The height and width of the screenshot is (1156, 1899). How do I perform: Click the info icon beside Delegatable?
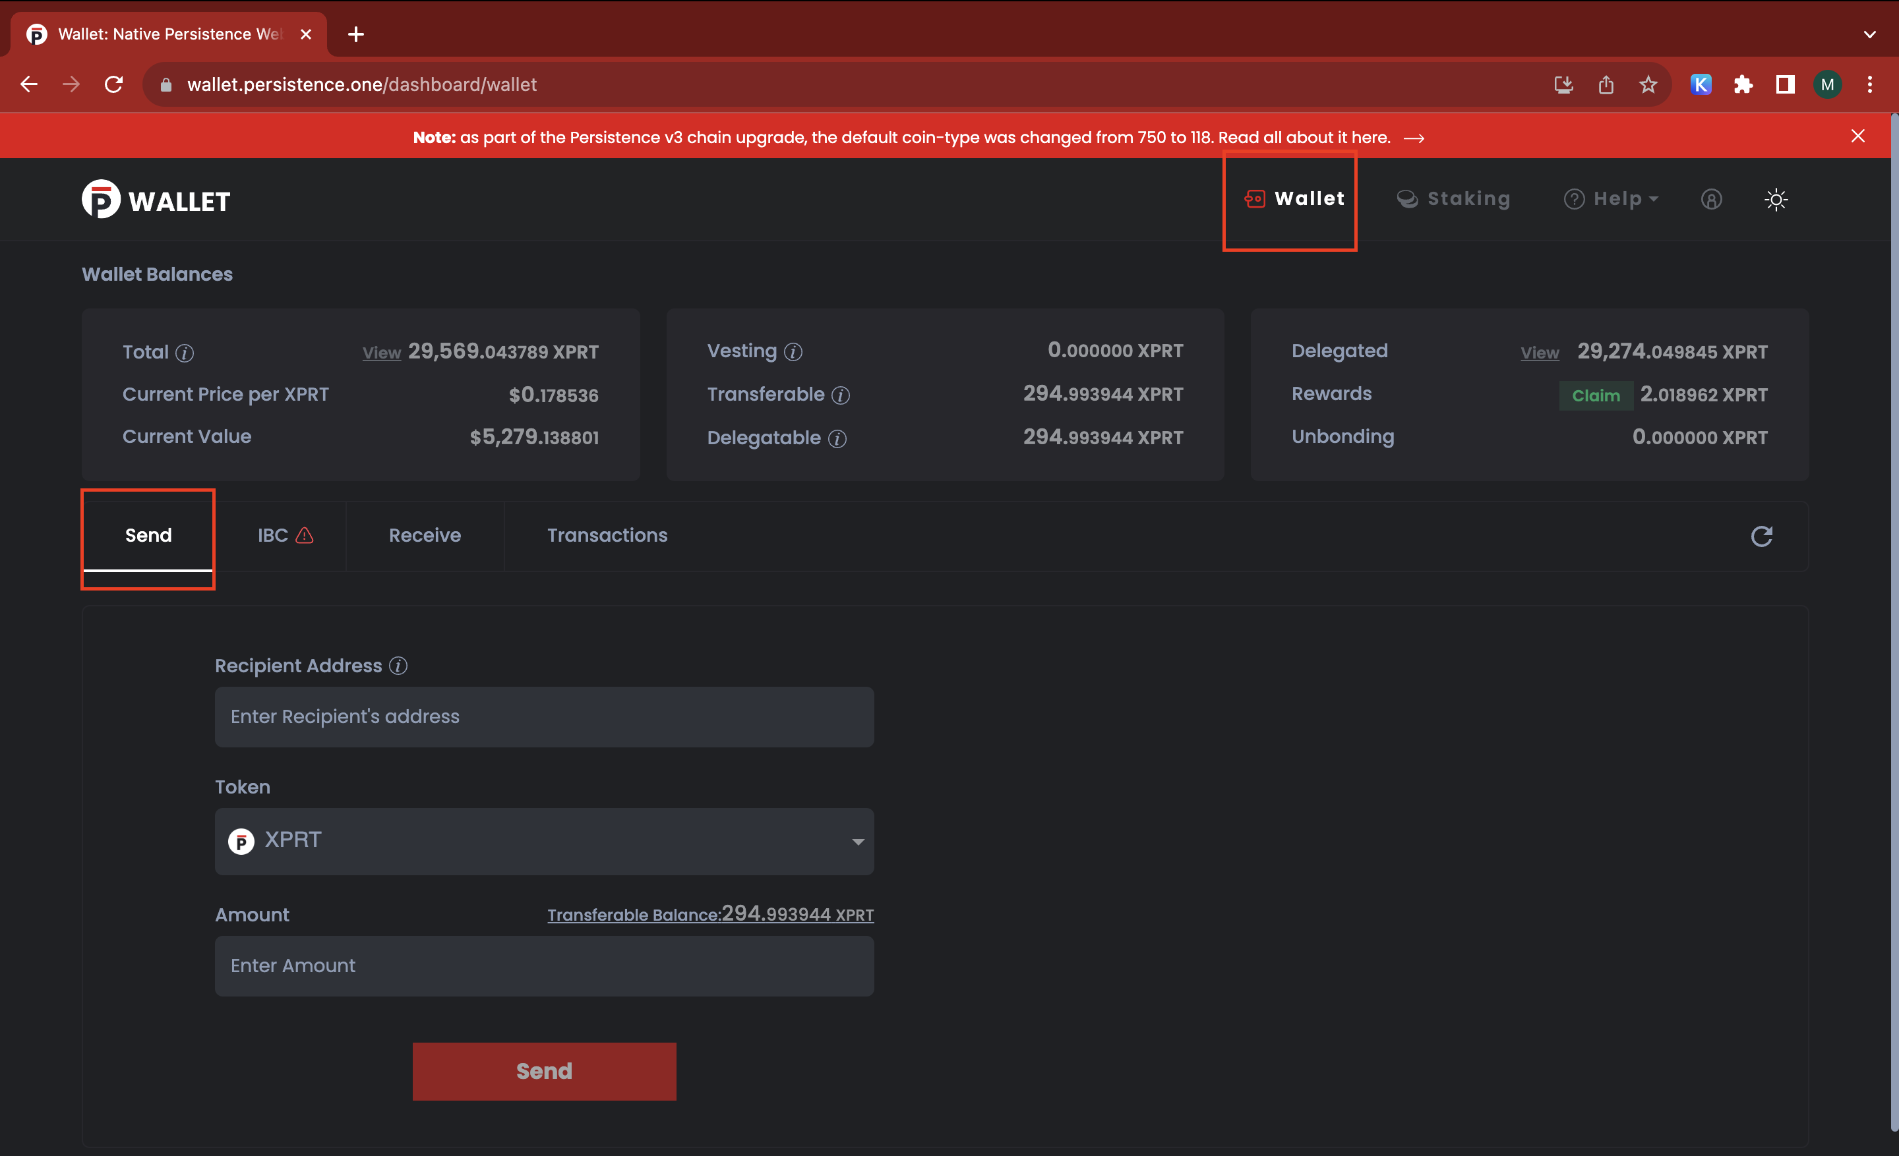(837, 438)
